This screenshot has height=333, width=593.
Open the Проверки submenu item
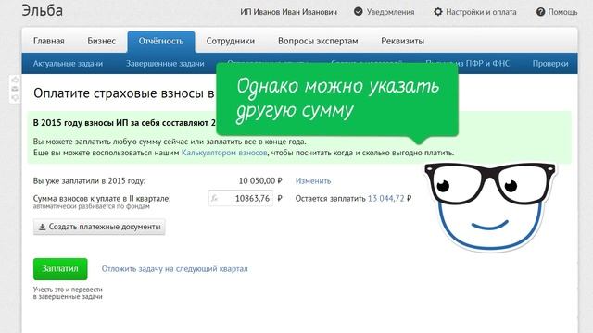550,64
